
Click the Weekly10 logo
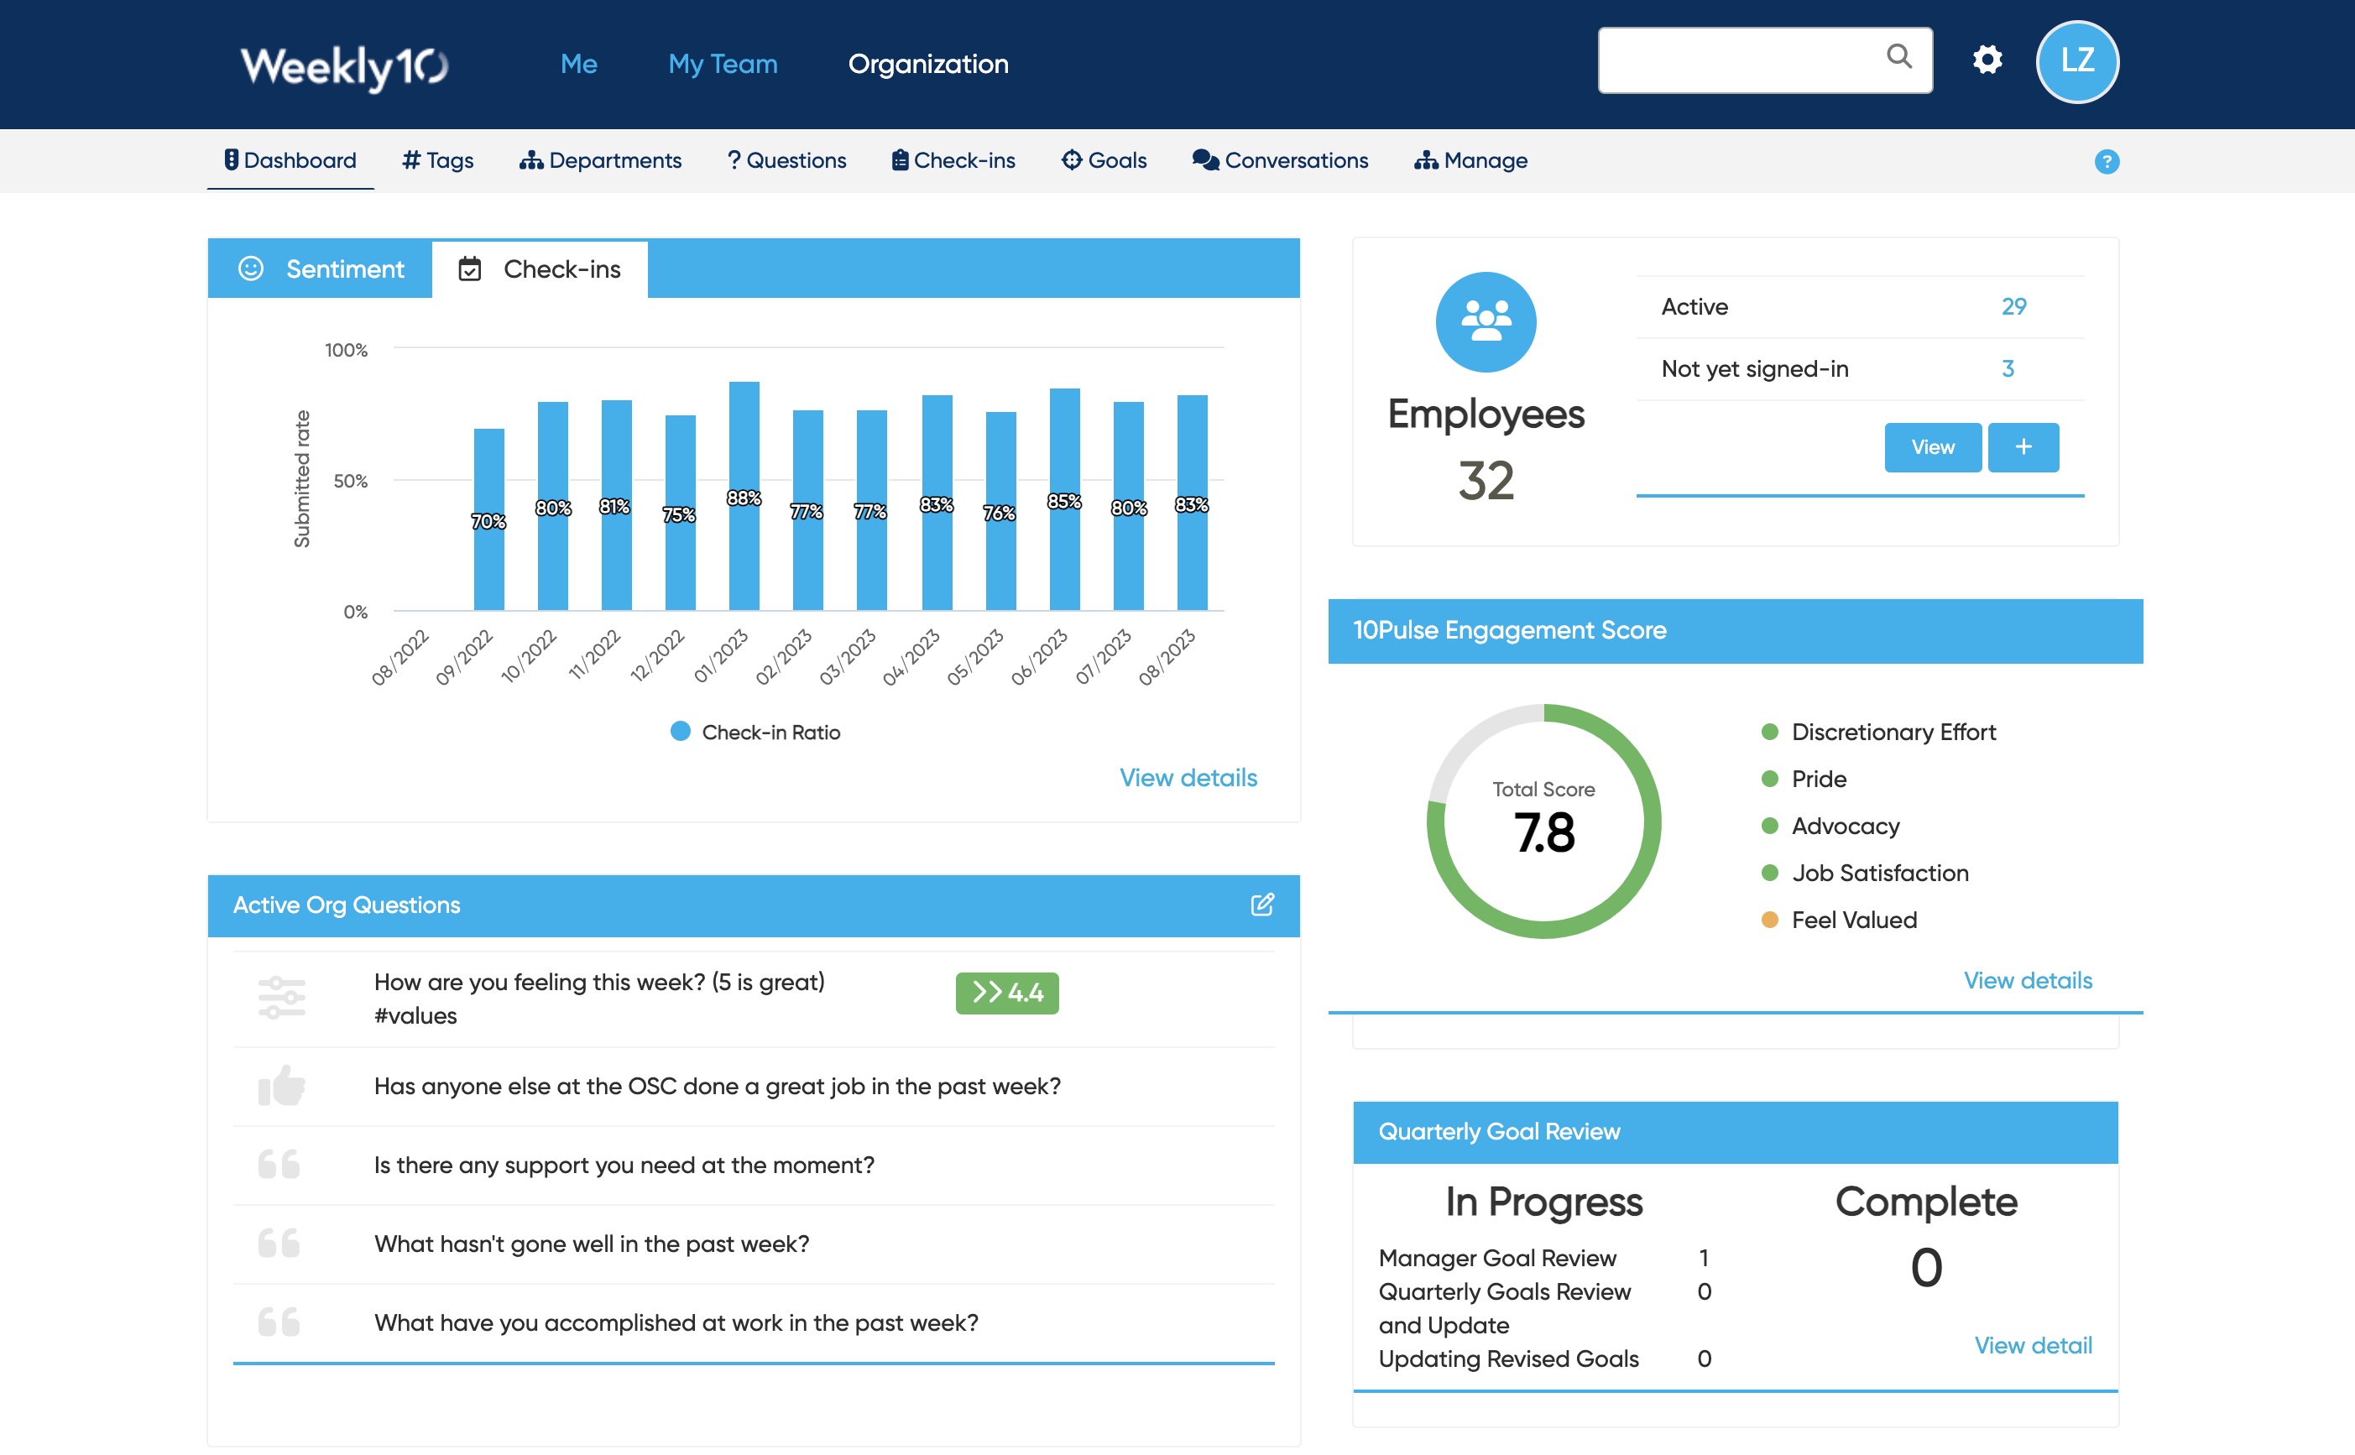pos(343,65)
